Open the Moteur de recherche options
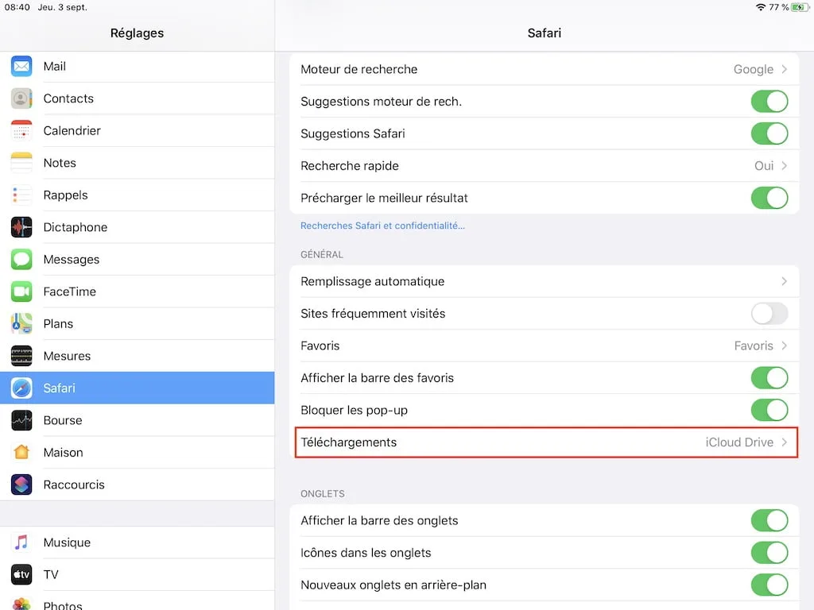This screenshot has width=814, height=610. tap(545, 69)
